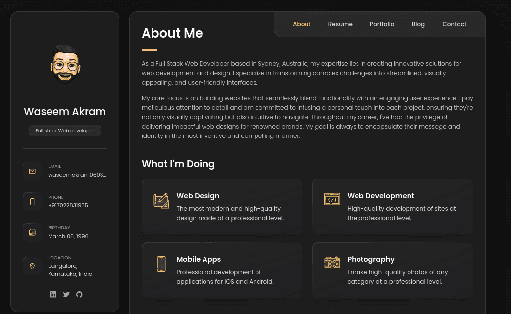Click the paragraph starting 'My core focus'
Screen dimensions: 511x314
[307, 117]
